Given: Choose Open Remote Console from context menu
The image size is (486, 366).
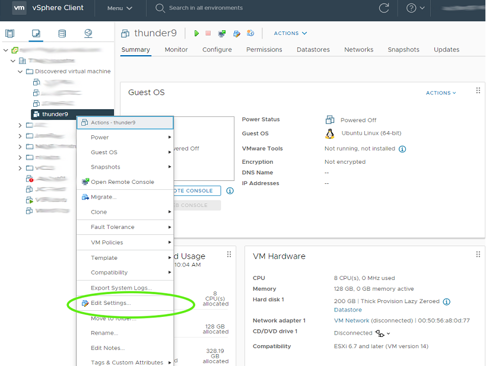Looking at the screenshot, I should point(125,182).
